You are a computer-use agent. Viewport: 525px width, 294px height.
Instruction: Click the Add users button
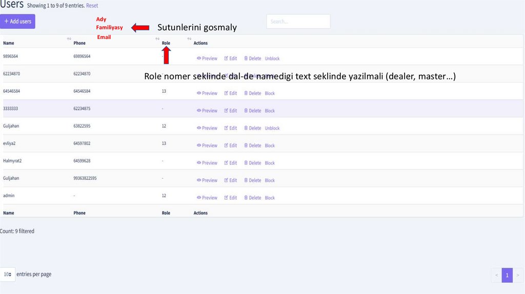[x=17, y=22]
